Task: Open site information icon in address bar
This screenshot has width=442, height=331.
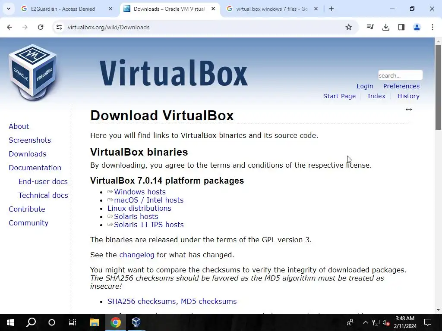Action: tap(59, 27)
